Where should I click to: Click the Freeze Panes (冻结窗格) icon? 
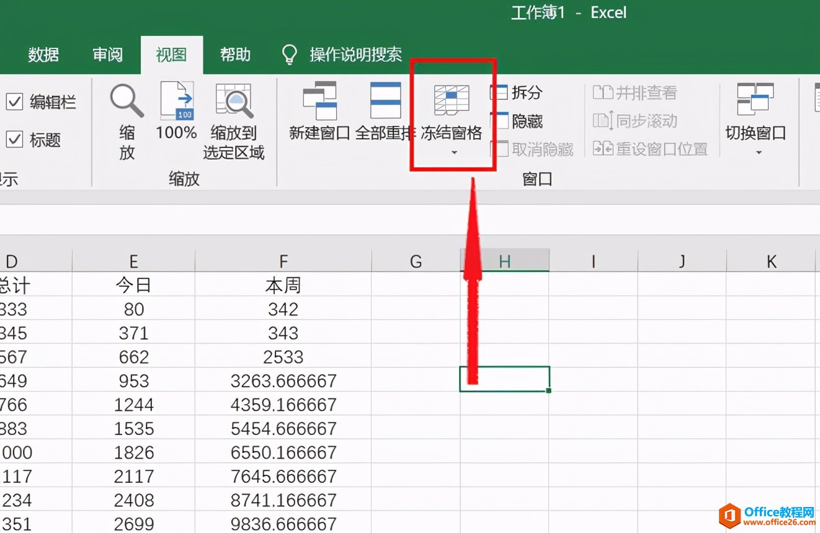tap(452, 100)
